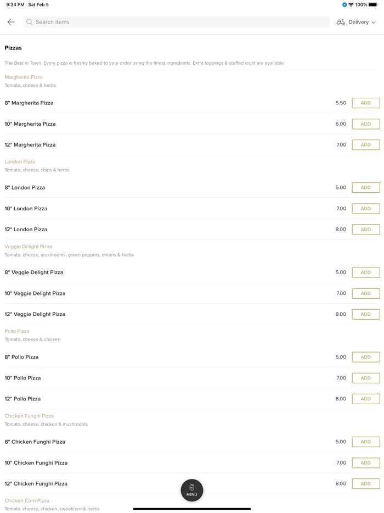Image resolution: width=384 pixels, height=513 pixels.
Task: Open the floating MENU button
Action: 192,490
